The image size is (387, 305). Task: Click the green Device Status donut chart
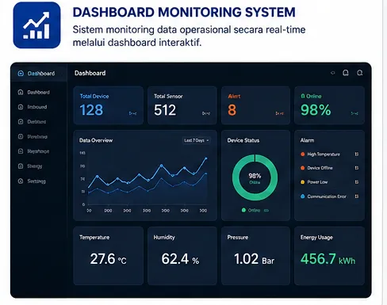tap(255, 177)
